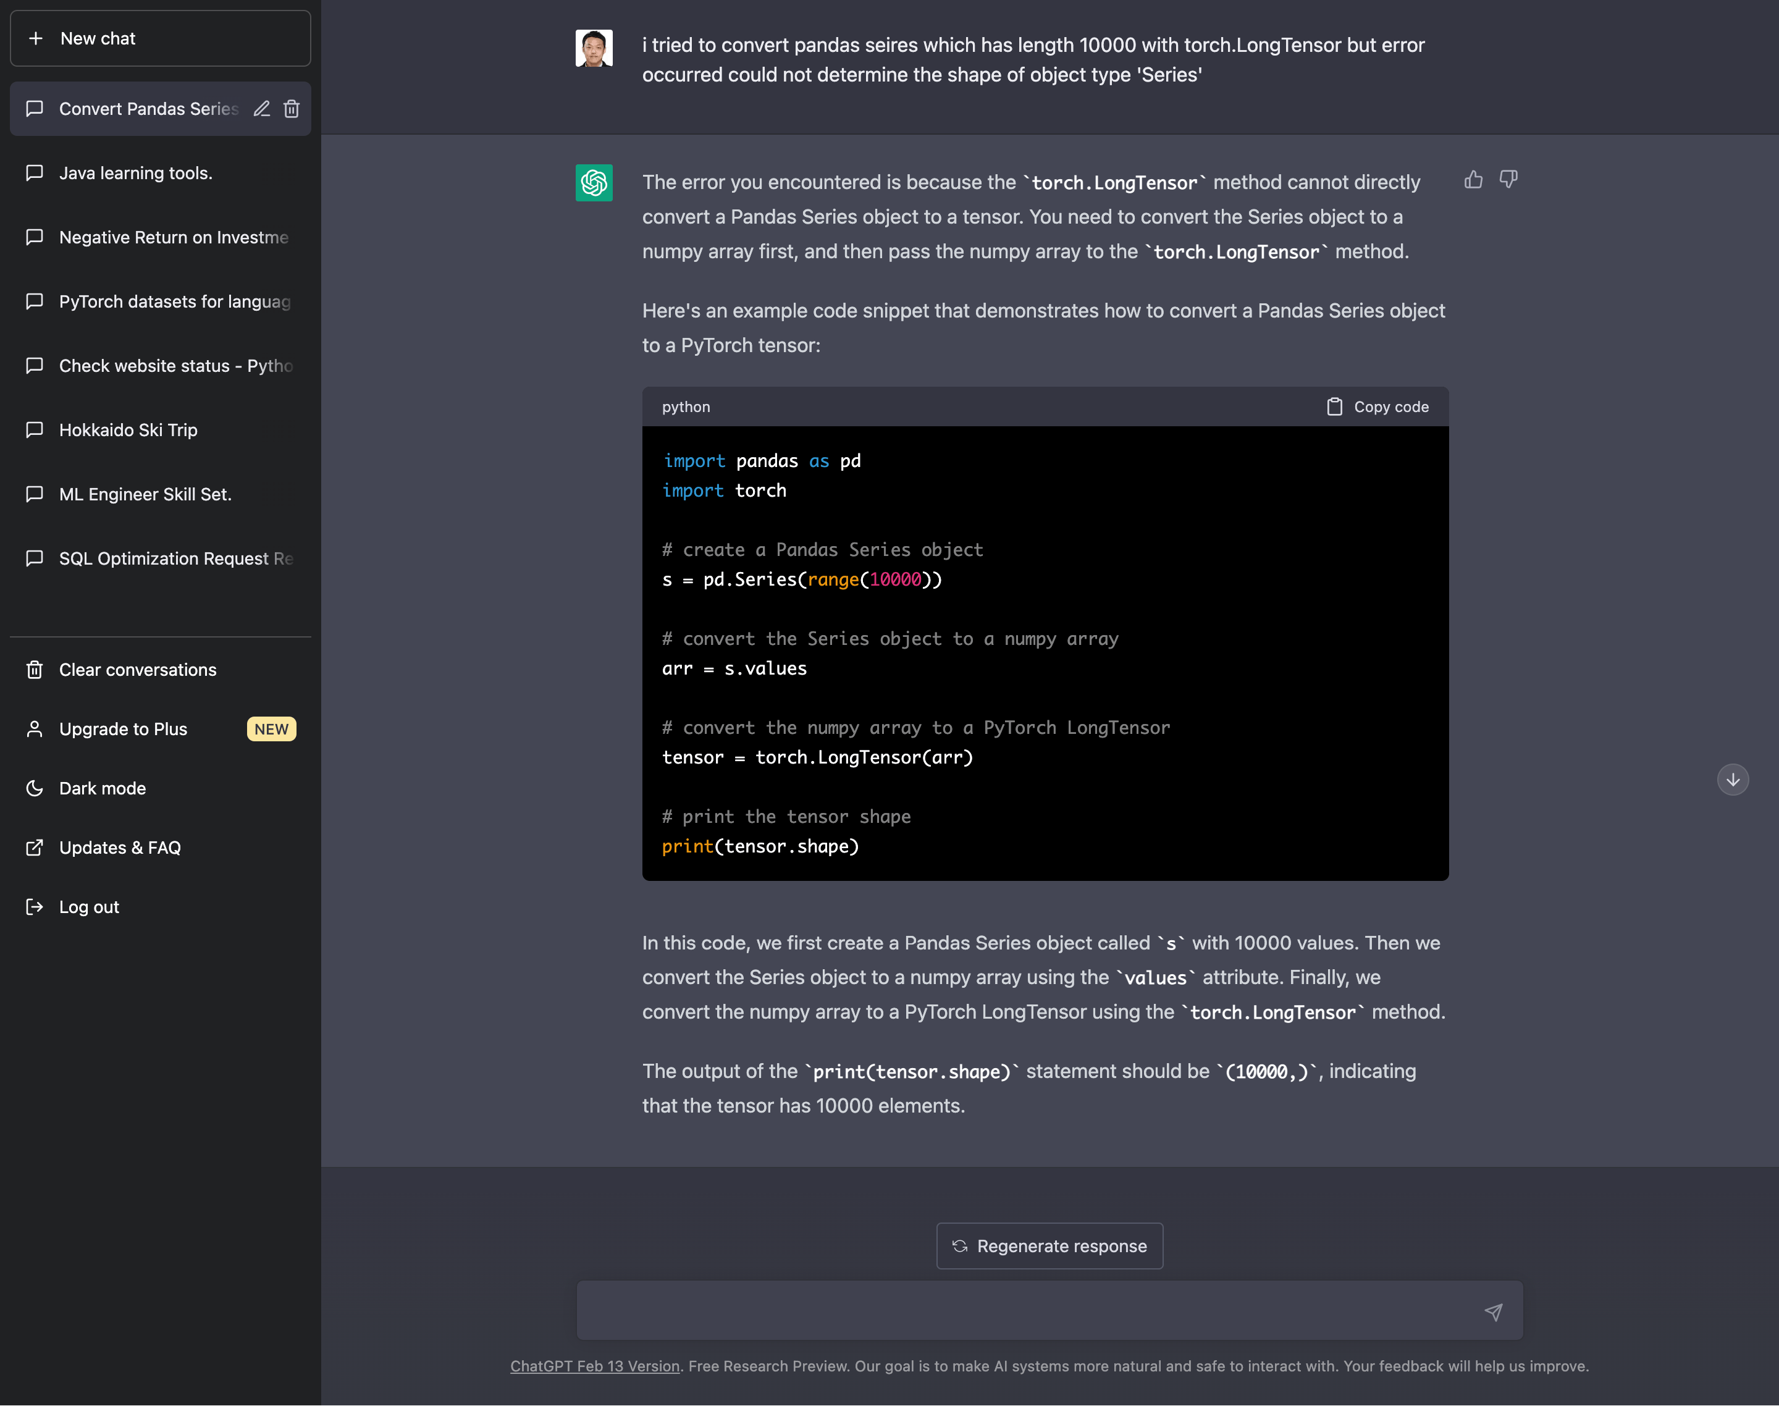Click chat bubble icon beside SQL Optimization Request

[x=35, y=558]
